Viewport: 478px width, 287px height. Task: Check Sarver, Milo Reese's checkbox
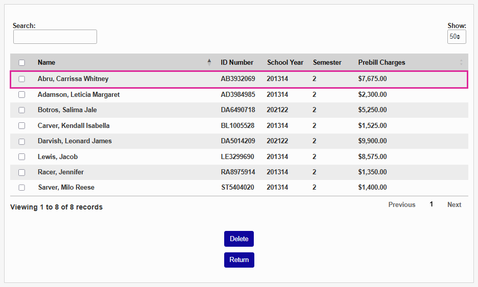[x=21, y=188]
